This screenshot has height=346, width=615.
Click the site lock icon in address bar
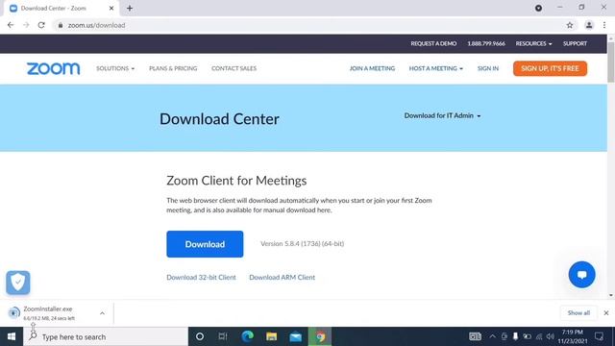(x=60, y=25)
